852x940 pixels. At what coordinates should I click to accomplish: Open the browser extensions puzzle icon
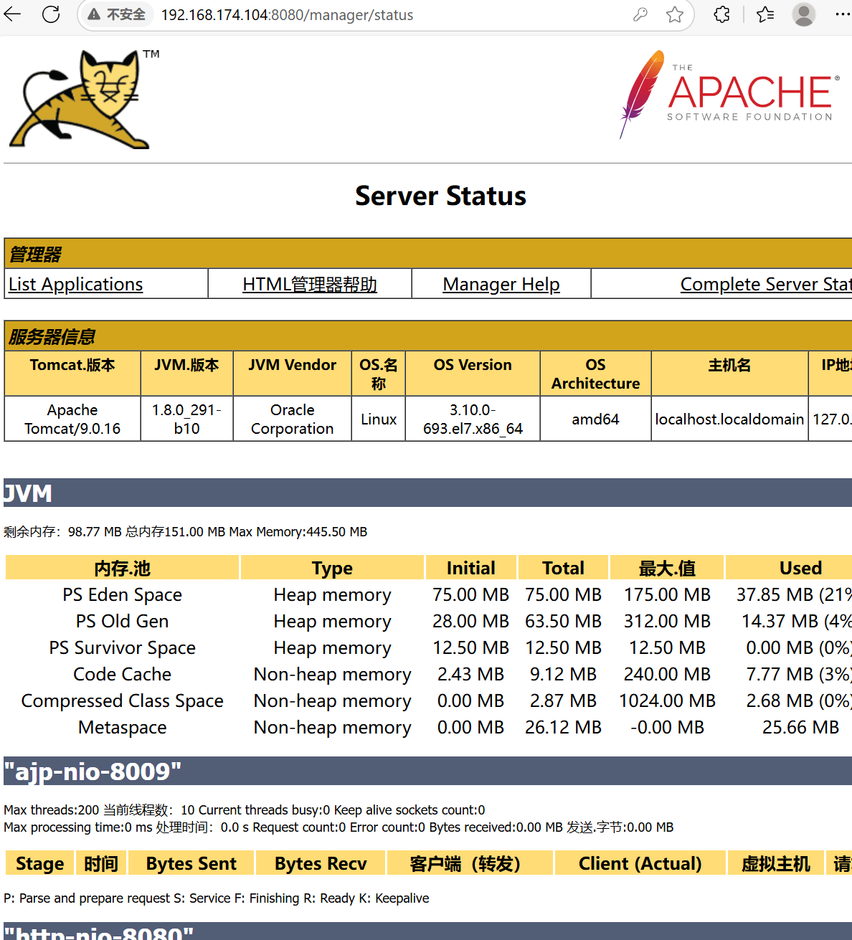coord(722,14)
